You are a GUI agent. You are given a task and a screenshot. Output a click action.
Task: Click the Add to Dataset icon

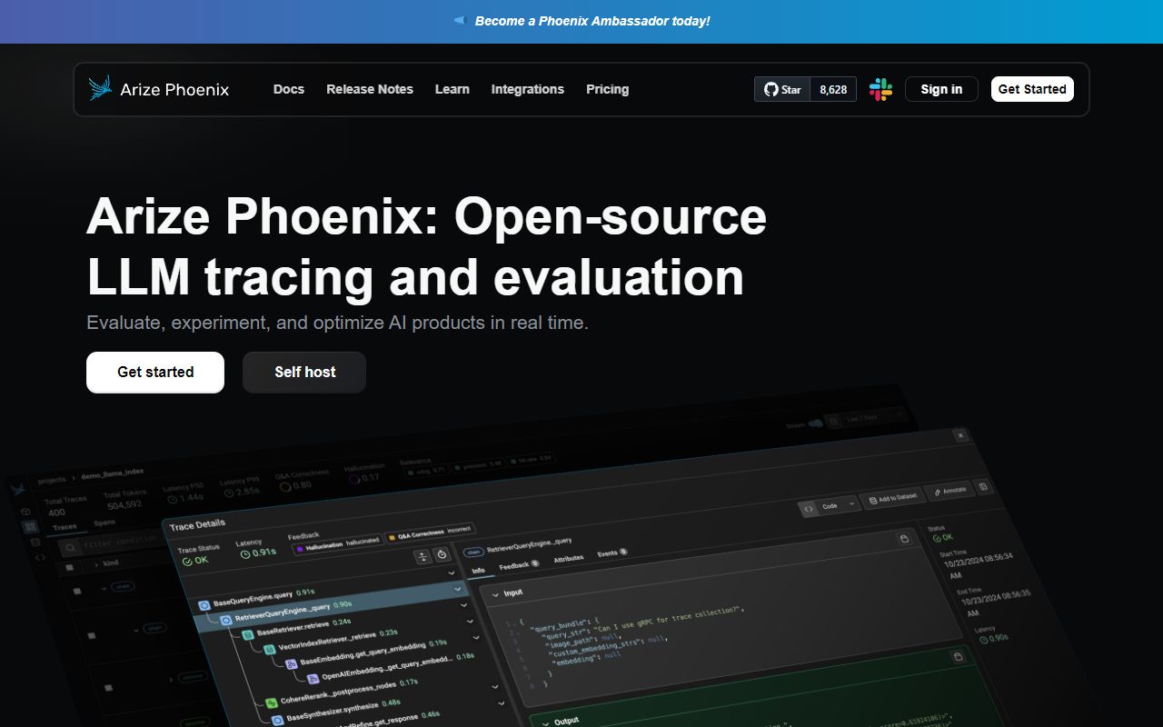pyautogui.click(x=873, y=500)
